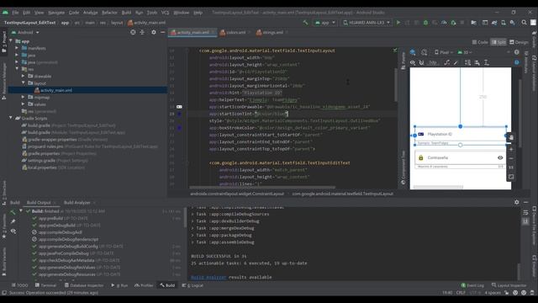Open the Pixel device dropdown in preview
This screenshot has height=303, width=538.
[x=444, y=52]
